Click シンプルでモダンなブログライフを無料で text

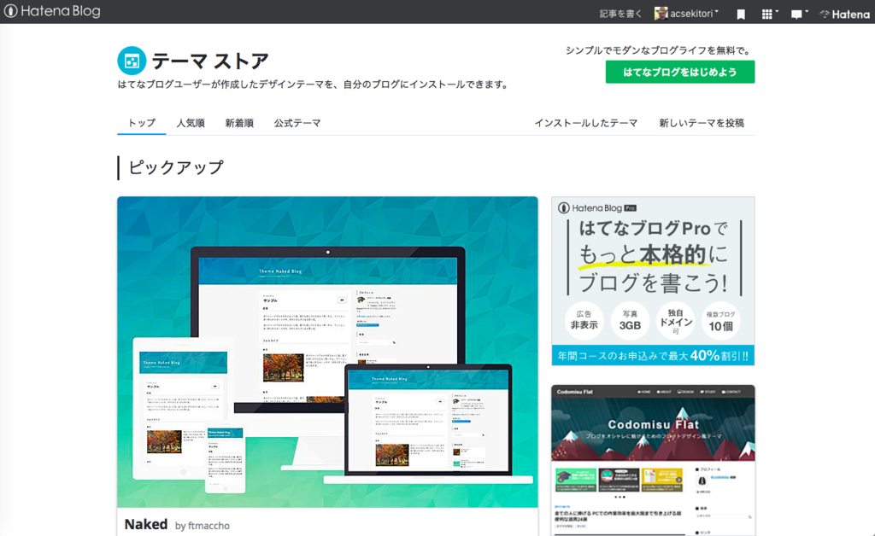[x=658, y=50]
